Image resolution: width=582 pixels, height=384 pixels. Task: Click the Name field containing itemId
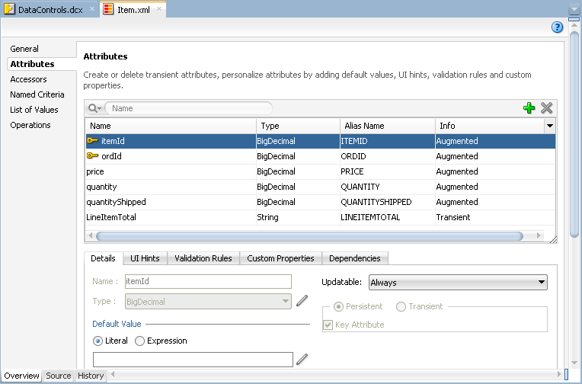[x=208, y=281]
